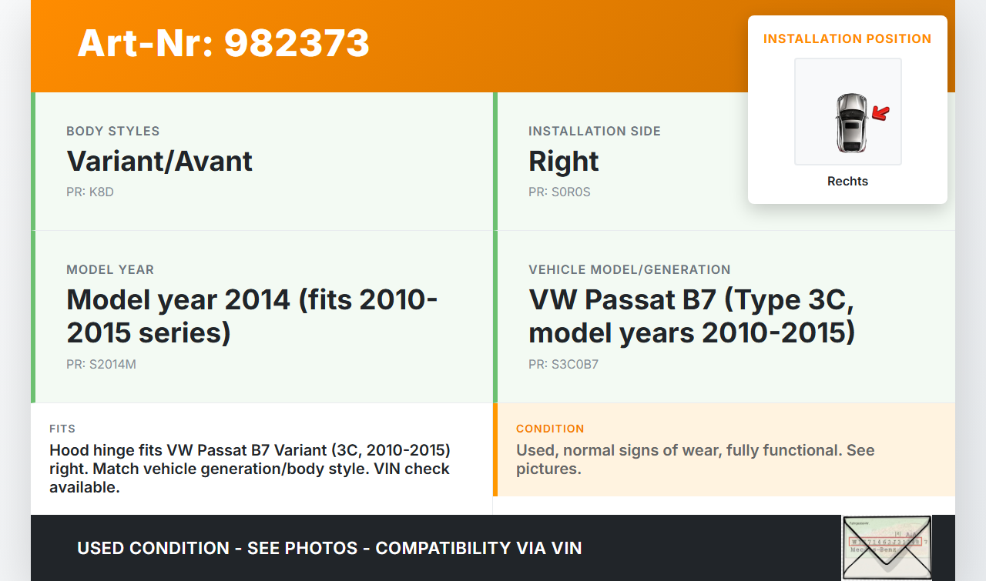Image resolution: width=986 pixels, height=581 pixels.
Task: Click the 'VEHICLE MODEL/GENERATION' label
Action: point(629,269)
